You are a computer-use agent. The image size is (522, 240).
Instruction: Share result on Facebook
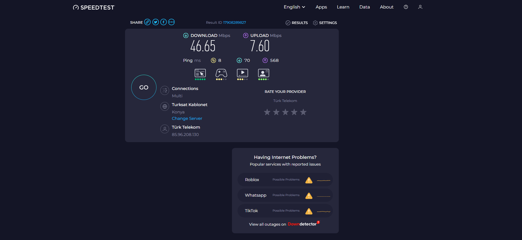(x=164, y=22)
